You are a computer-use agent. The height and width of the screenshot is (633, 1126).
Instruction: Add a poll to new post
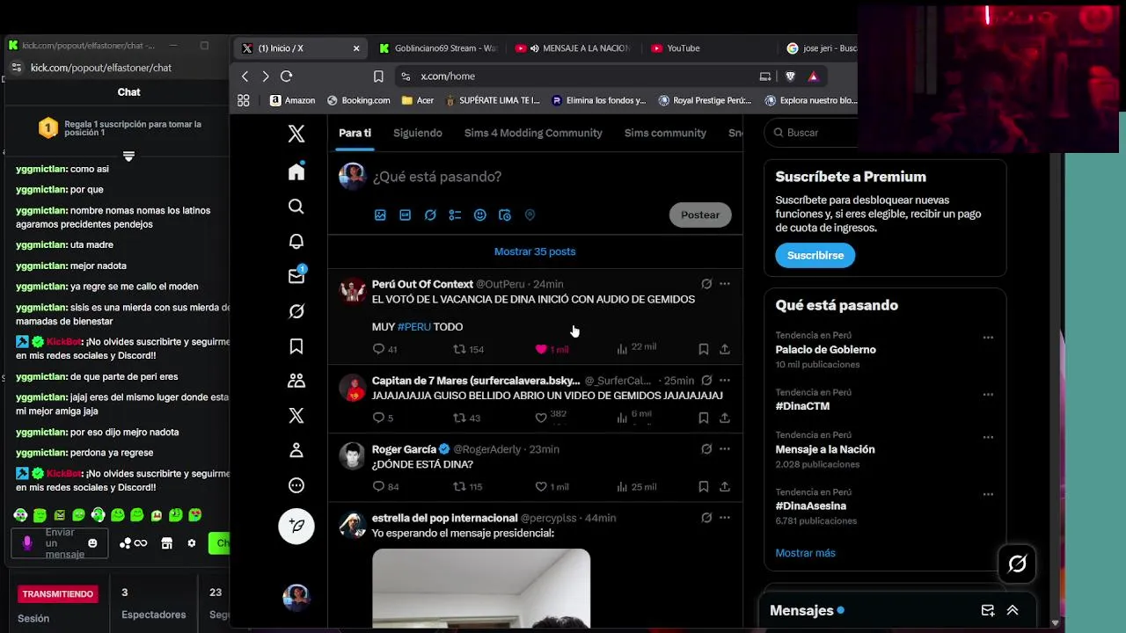pyautogui.click(x=455, y=215)
